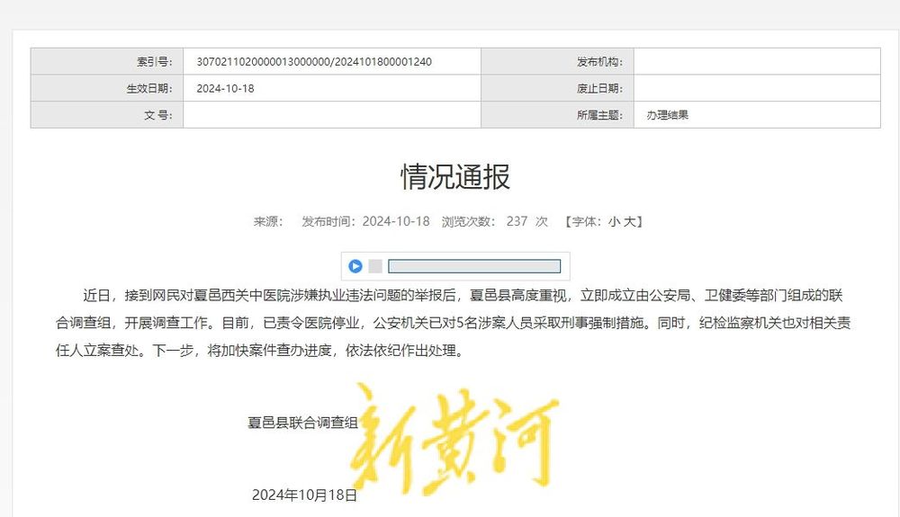
Task: Click the 情况通报 headline
Action: point(455,176)
